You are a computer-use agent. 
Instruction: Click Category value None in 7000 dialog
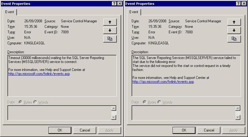pyautogui.click(x=189, y=27)
